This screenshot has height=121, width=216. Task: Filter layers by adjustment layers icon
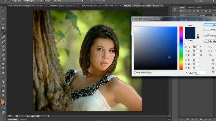pos(198,11)
